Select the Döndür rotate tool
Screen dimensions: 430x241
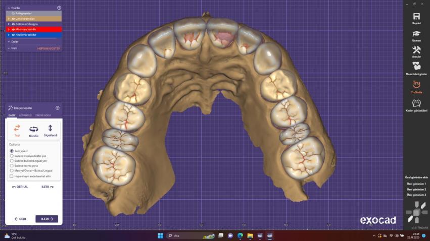[x=34, y=131]
